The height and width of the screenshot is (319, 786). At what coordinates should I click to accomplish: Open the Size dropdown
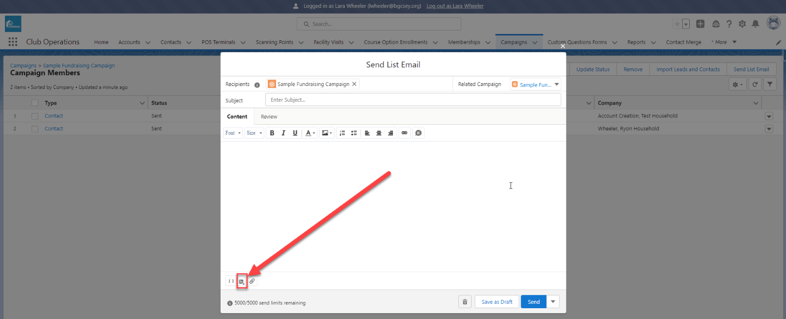point(254,133)
